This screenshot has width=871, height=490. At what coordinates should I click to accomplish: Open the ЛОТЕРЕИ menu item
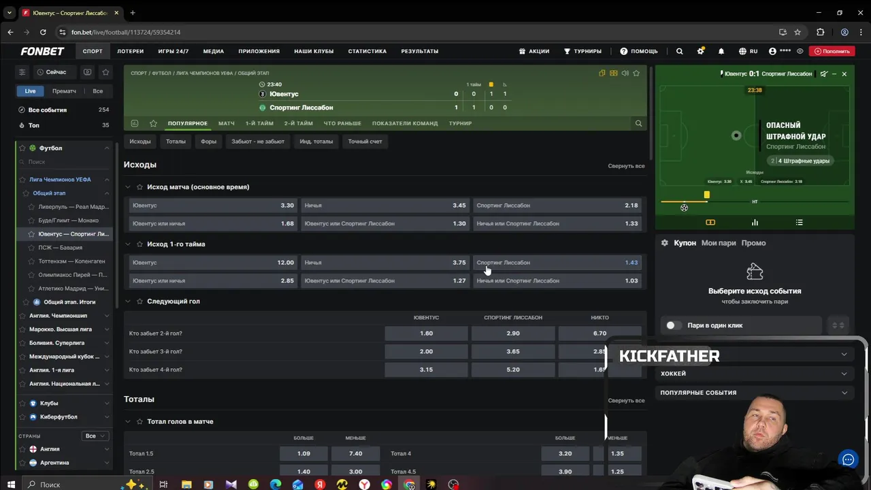131,51
